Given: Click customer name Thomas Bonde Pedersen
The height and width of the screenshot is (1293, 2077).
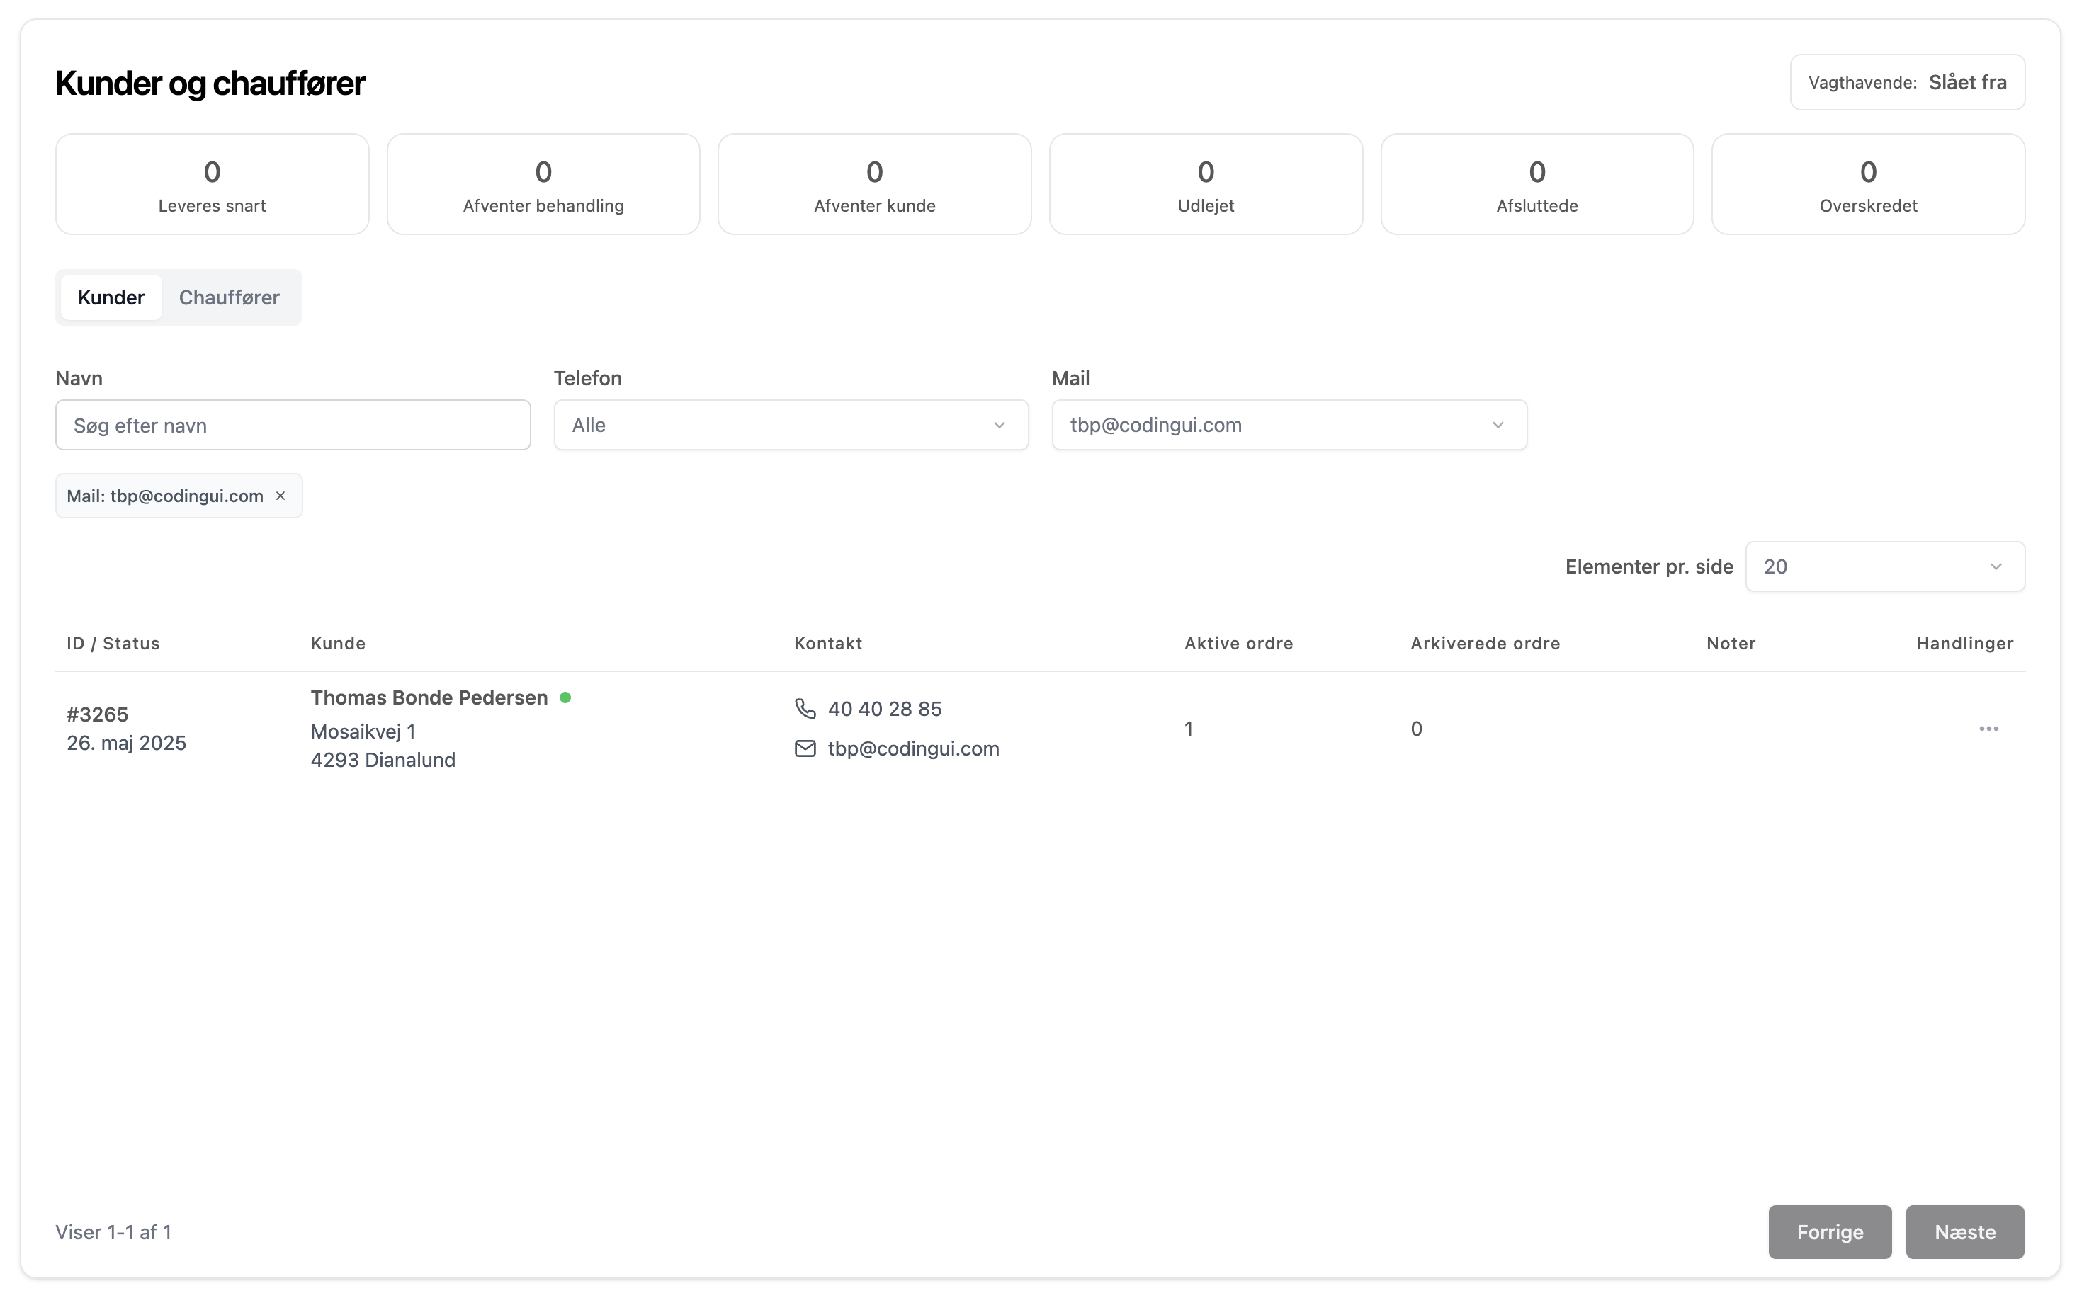Looking at the screenshot, I should pyautogui.click(x=429, y=697).
